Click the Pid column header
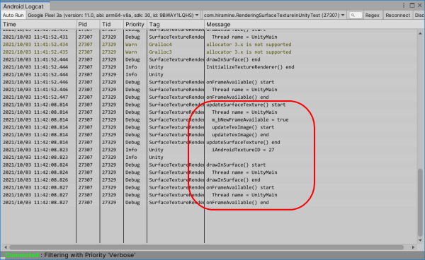This screenshot has height=260, width=425. click(x=88, y=24)
